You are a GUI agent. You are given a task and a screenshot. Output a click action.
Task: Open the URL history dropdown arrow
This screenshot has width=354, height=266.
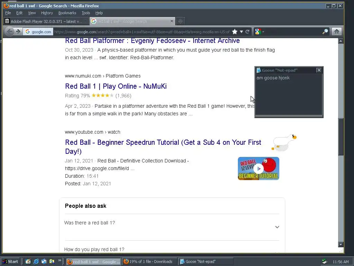[241, 32]
